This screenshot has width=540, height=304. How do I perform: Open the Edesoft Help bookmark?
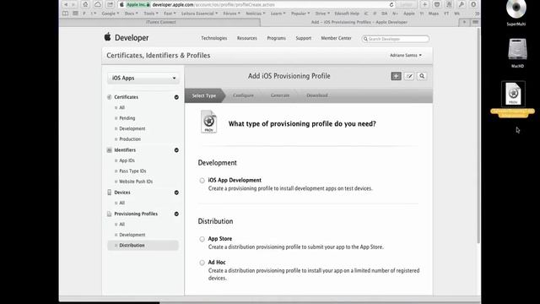point(347,14)
